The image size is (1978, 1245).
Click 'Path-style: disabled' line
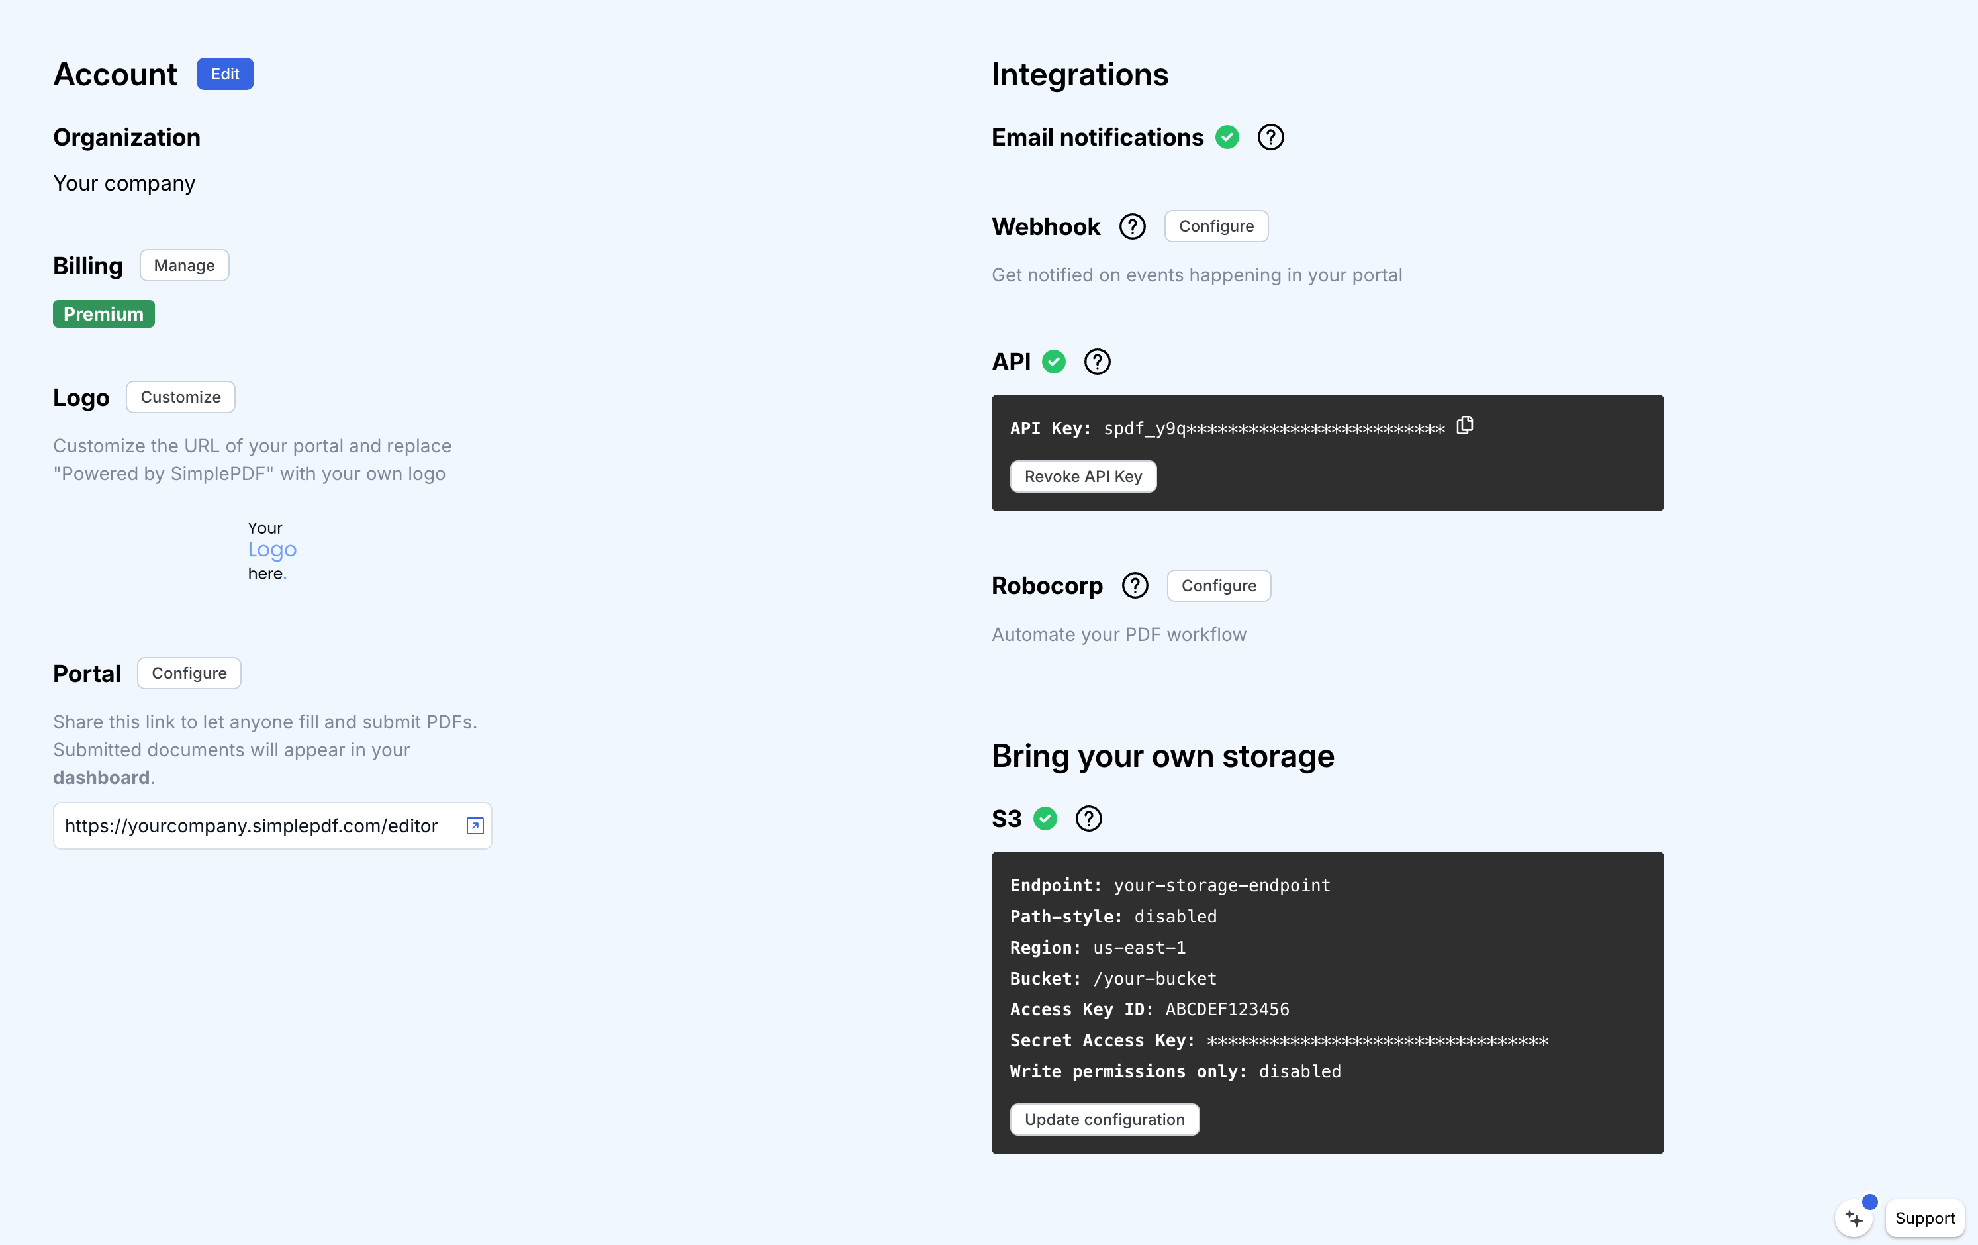(1113, 917)
